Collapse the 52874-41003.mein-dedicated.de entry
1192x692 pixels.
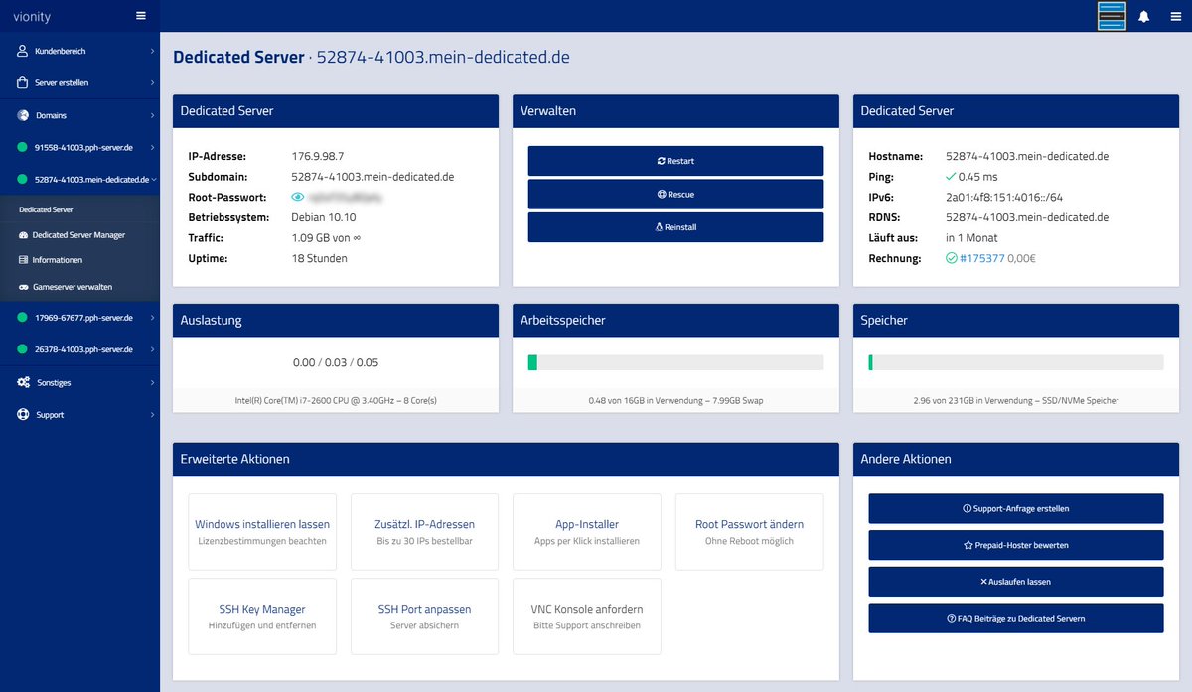click(x=152, y=180)
